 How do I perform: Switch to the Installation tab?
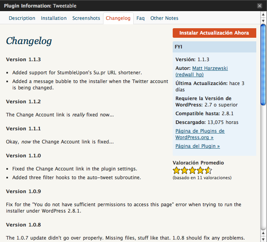tap(54, 18)
